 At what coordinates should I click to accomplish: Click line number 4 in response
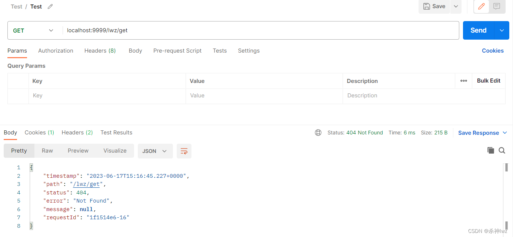19,193
